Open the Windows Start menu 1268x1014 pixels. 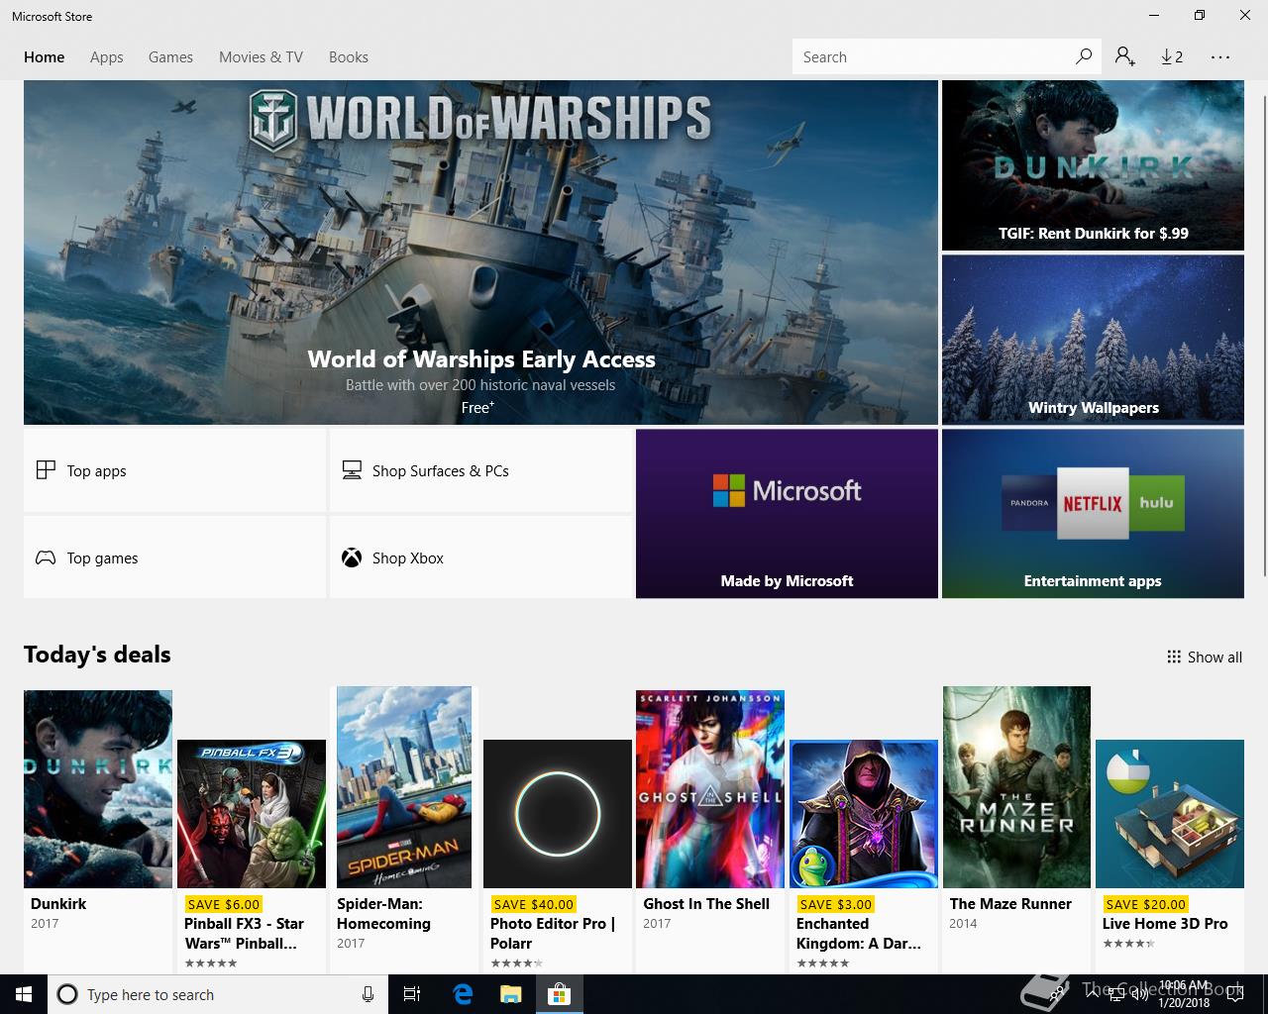pos(24,994)
